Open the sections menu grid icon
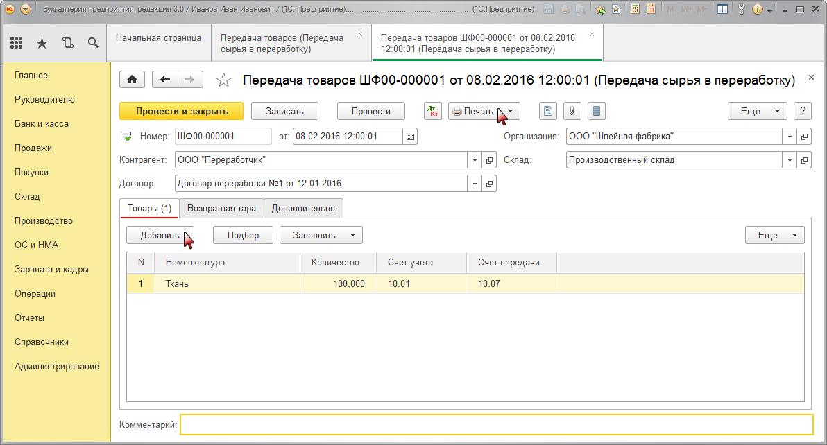 pos(17,43)
